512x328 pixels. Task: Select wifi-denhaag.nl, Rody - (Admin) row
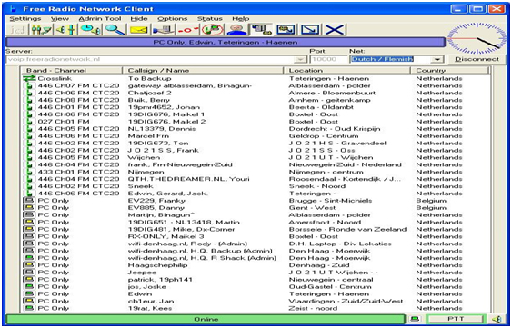coord(256,244)
